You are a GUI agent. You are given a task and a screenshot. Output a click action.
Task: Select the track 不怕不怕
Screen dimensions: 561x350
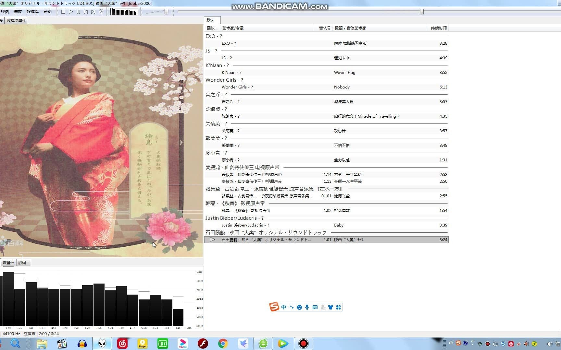[x=326, y=146]
